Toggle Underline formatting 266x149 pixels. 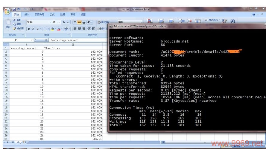coord(38,29)
